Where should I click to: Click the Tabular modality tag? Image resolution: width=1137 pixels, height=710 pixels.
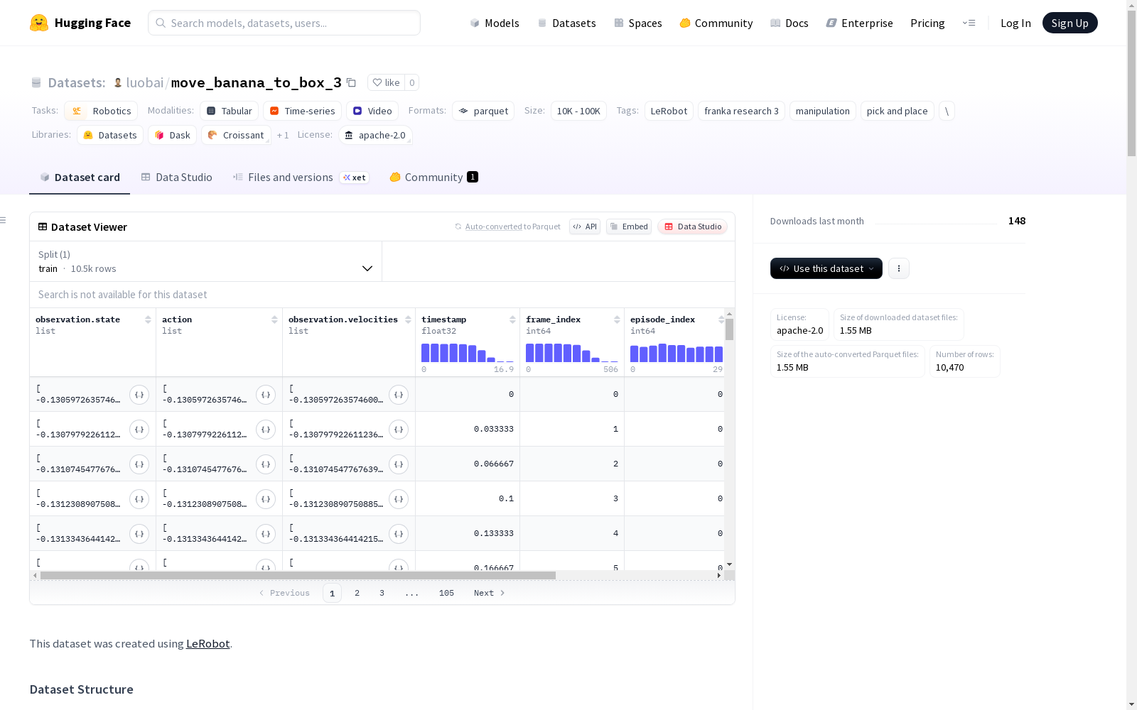(229, 111)
